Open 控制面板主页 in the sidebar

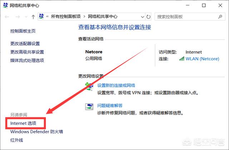click(23, 31)
